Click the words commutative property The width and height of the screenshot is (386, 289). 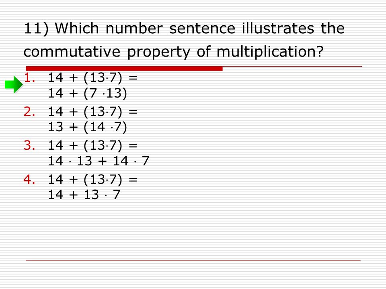tap(107, 52)
